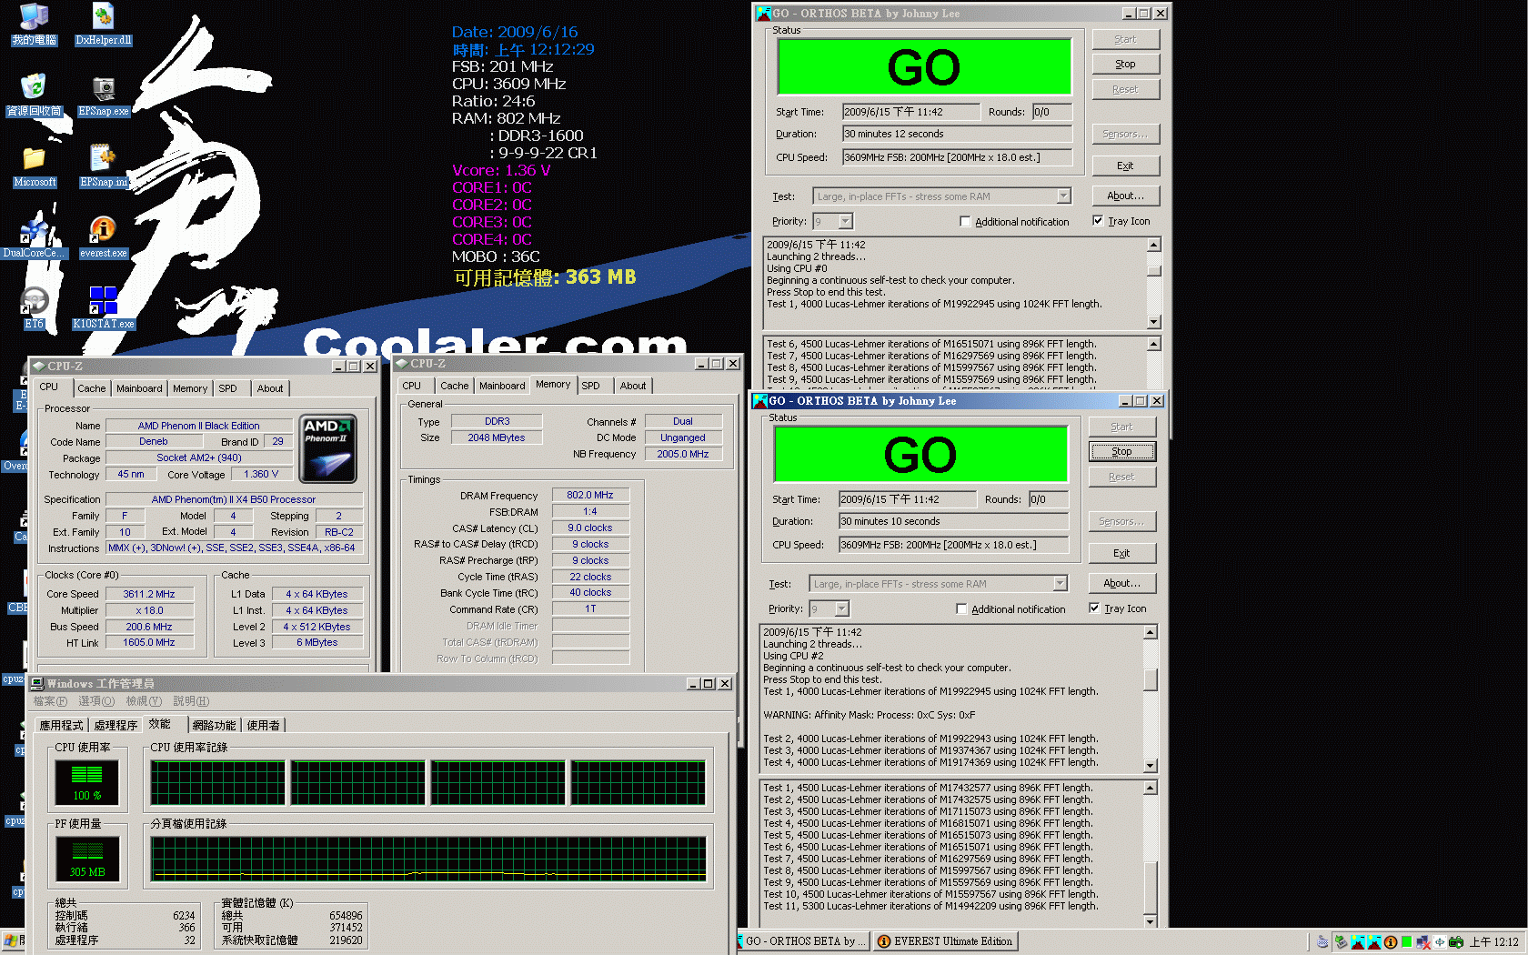Viewport: 1528px width, 955px height.
Task: Open the 檢視(V) menu in Task Manager
Action: [144, 701]
